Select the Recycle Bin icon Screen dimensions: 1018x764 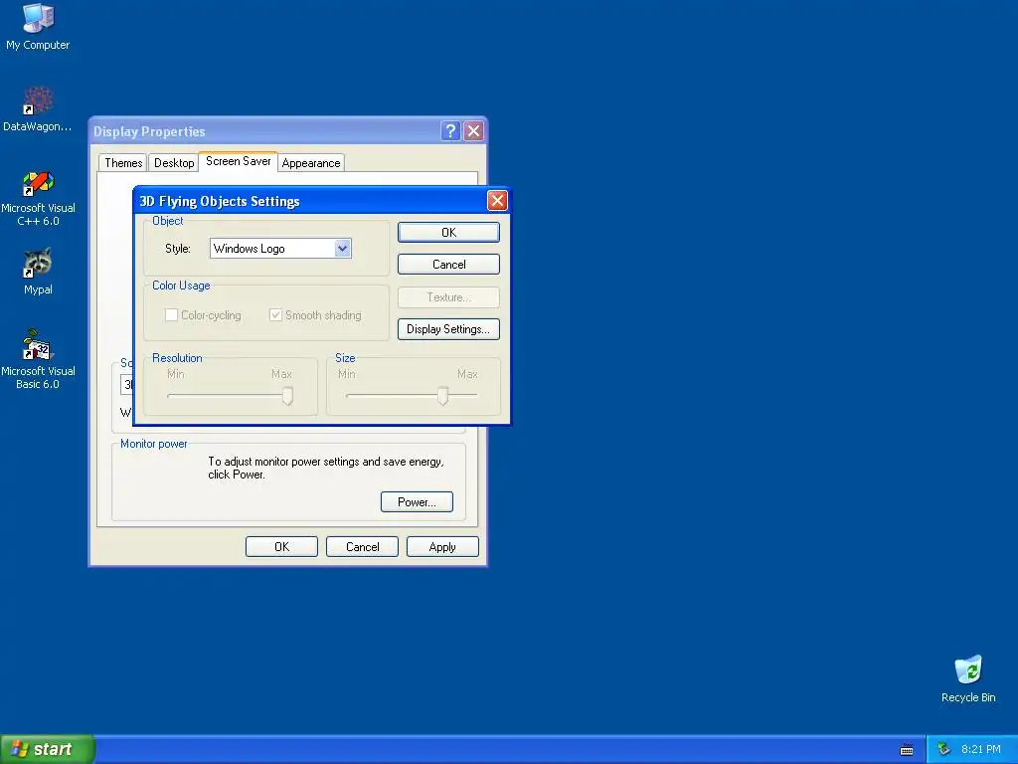pos(968,678)
